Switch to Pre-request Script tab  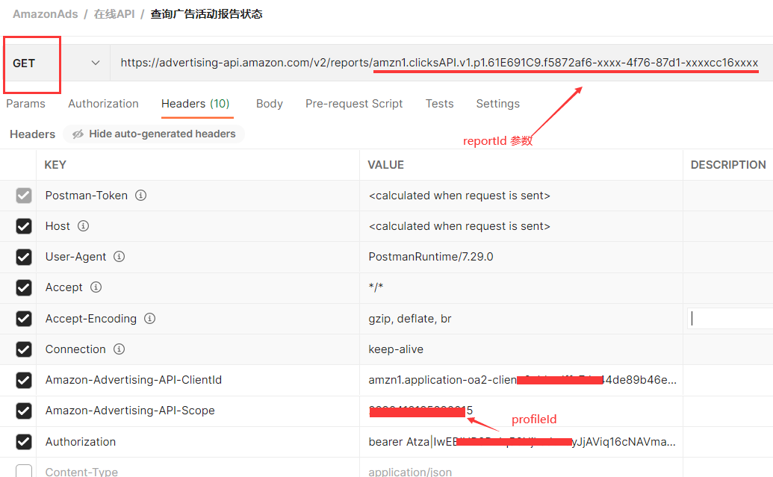[354, 104]
